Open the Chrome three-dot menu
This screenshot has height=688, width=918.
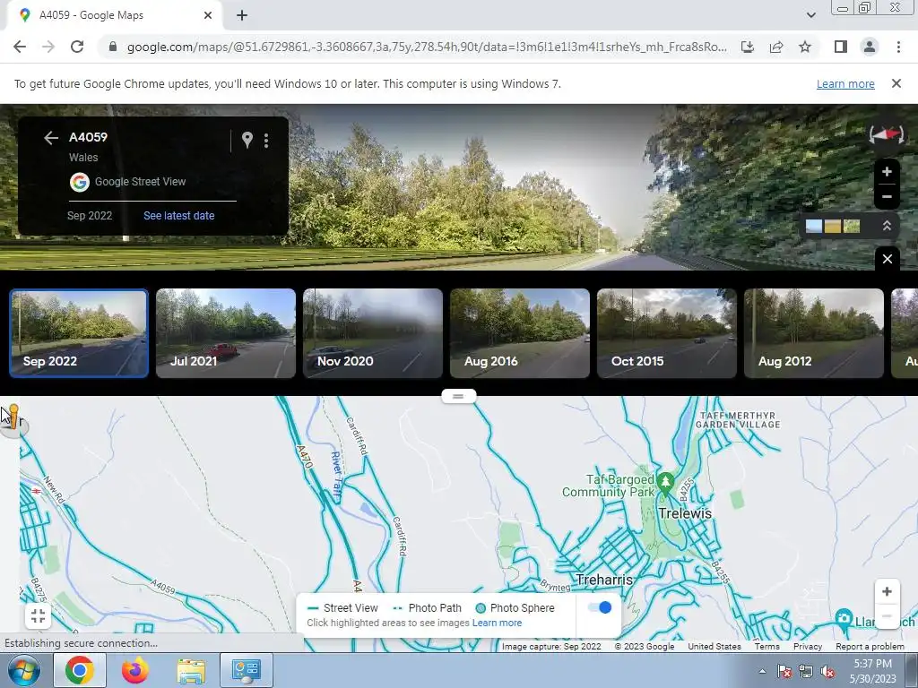(898, 47)
